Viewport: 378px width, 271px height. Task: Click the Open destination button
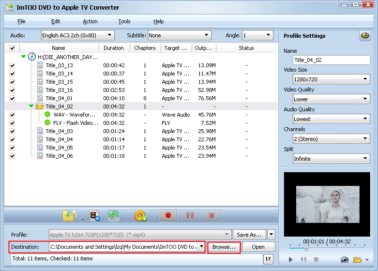[258, 247]
